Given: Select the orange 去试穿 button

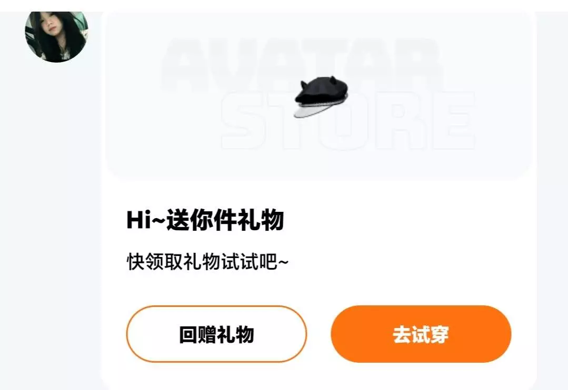Looking at the screenshot, I should point(421,334).
